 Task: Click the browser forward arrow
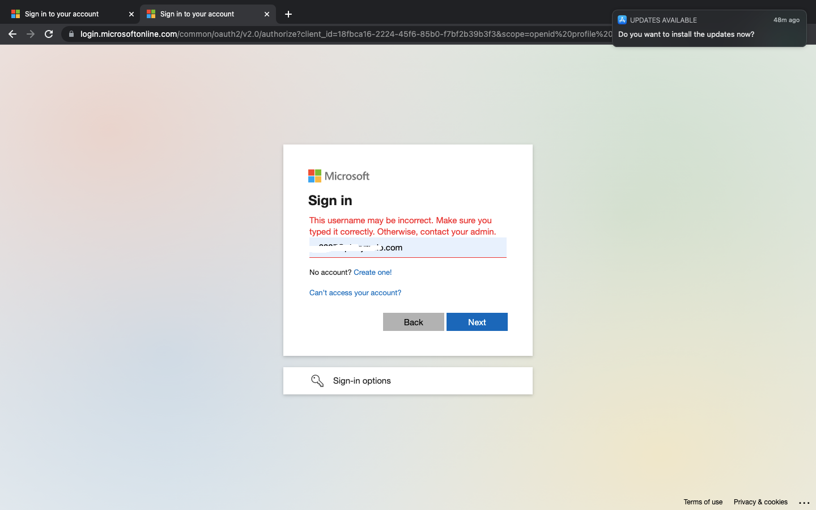click(x=31, y=34)
